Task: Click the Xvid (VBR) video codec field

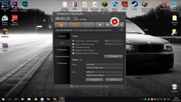Action: click(104, 65)
